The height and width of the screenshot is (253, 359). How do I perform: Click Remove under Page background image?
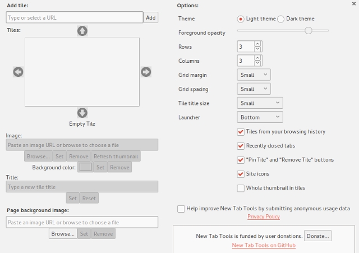click(x=103, y=234)
